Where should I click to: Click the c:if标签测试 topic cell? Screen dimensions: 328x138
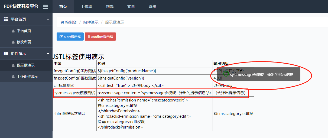click(x=75, y=86)
